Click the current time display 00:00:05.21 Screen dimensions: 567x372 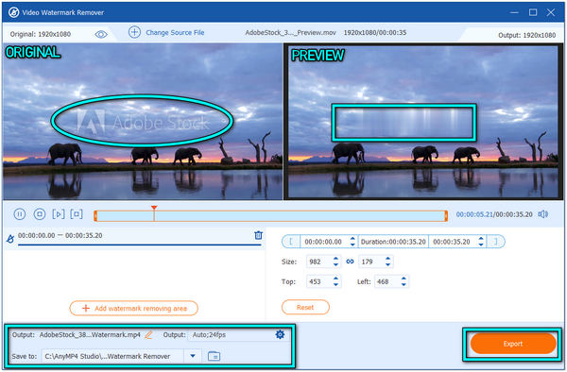pyautogui.click(x=474, y=214)
